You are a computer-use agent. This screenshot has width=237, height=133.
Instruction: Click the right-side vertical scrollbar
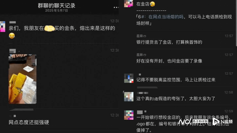[236, 23]
